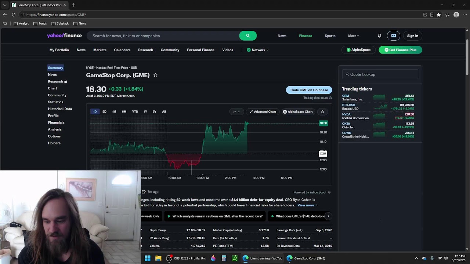Open Windows Start menu
The image size is (470, 264).
point(147,258)
